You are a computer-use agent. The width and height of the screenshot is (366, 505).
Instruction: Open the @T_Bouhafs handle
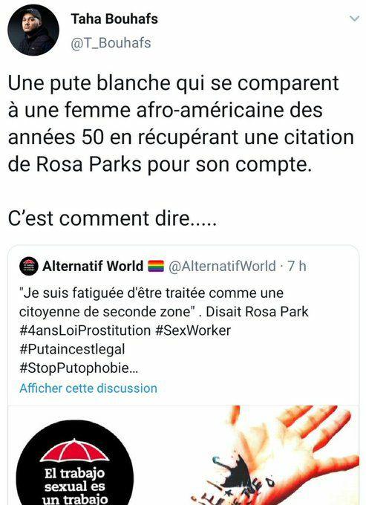pos(111,43)
